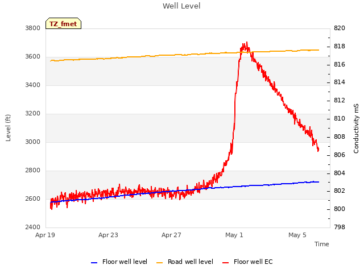Image resolution: width=364 pixels, height=273 pixels.
Task: Click the 2400 left axis value
Action: point(33,227)
